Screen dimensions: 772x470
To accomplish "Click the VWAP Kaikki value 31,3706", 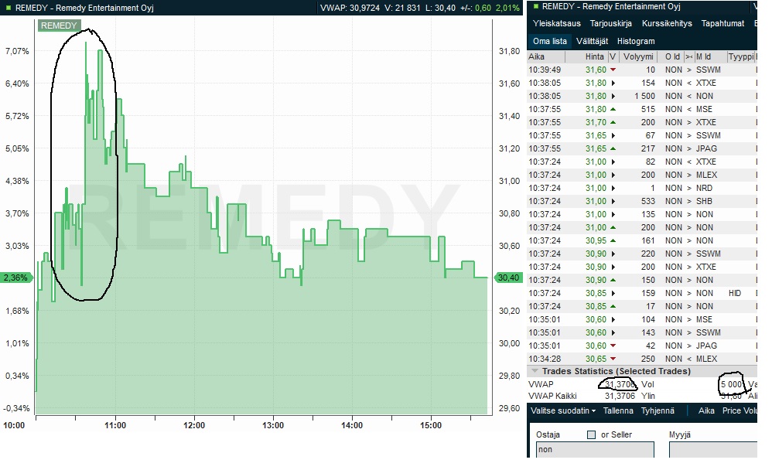I will click(x=620, y=396).
